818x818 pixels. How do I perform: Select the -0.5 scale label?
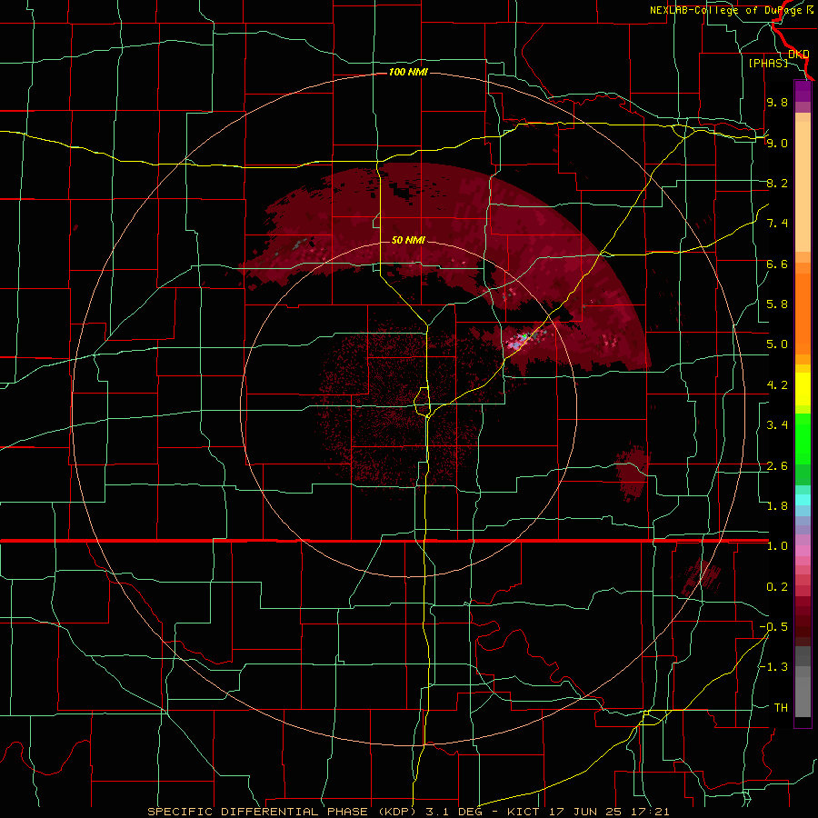point(773,627)
